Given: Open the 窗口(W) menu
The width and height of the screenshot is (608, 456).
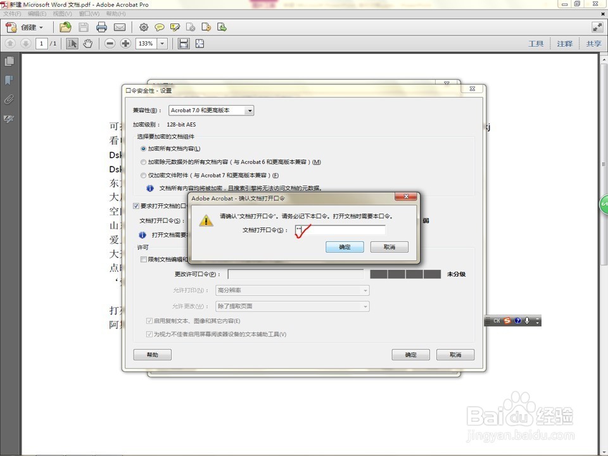Looking at the screenshot, I should coord(89,13).
